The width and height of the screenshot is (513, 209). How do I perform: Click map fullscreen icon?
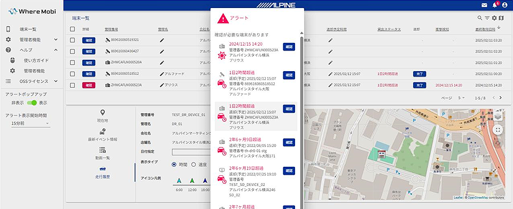pyautogui.click(x=498, y=130)
